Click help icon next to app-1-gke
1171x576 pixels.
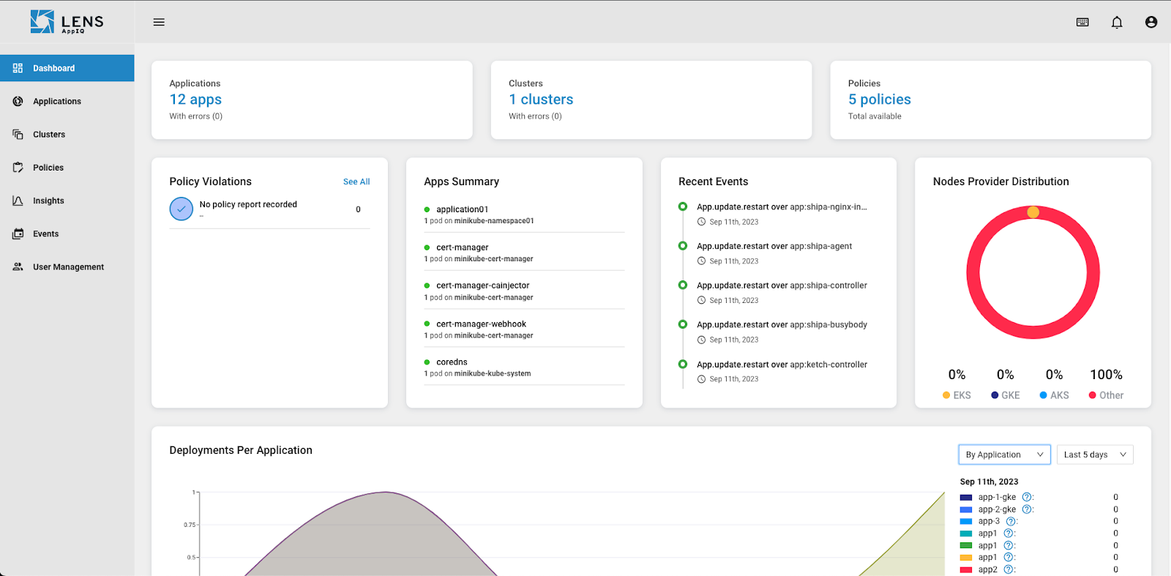1027,497
